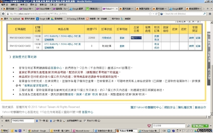Open the Google 日曆 bookmark

43,19
